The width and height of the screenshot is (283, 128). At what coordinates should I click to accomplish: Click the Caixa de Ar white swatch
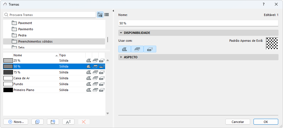8,78
